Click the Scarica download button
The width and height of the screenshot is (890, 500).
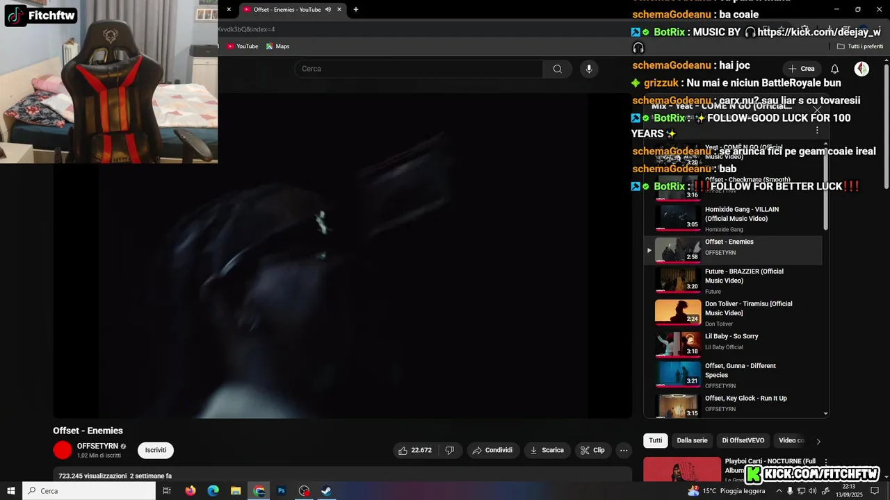click(547, 450)
